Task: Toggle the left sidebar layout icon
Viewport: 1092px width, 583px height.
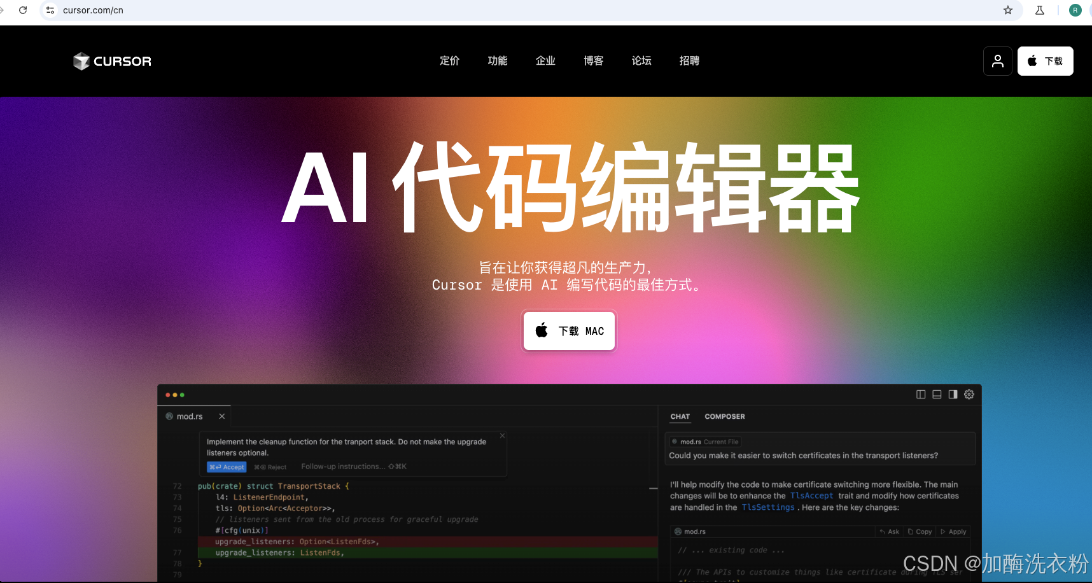Action: pyautogui.click(x=921, y=395)
